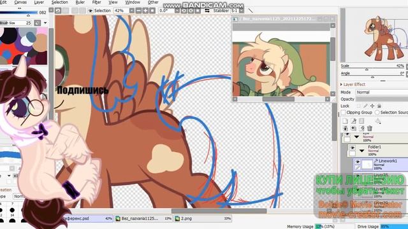Image resolution: width=408 pixels, height=229 pixels.
Task: Click reference window scroll right arrow
Action: pos(327,99)
